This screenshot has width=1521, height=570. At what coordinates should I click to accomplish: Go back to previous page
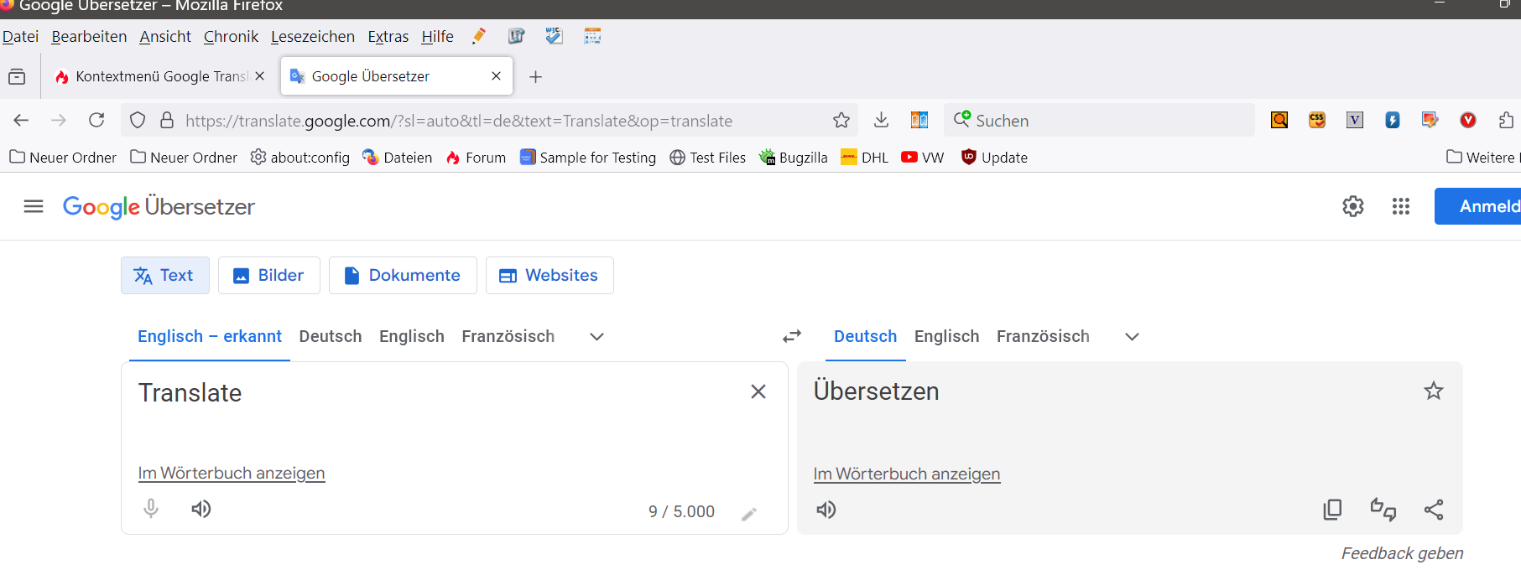[x=21, y=121]
